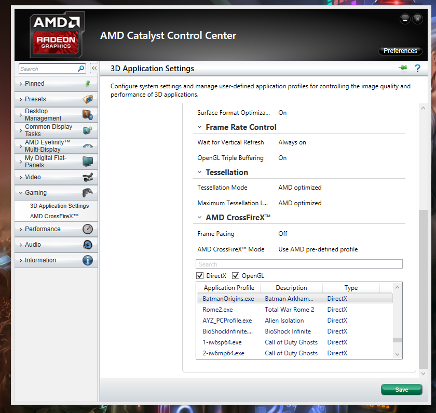The image size is (436, 413).
Task: Click the Presets camera icon
Action: pos(88,99)
